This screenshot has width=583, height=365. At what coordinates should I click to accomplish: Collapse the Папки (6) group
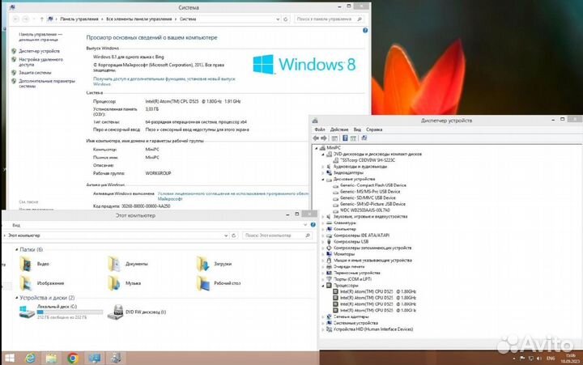point(16,249)
